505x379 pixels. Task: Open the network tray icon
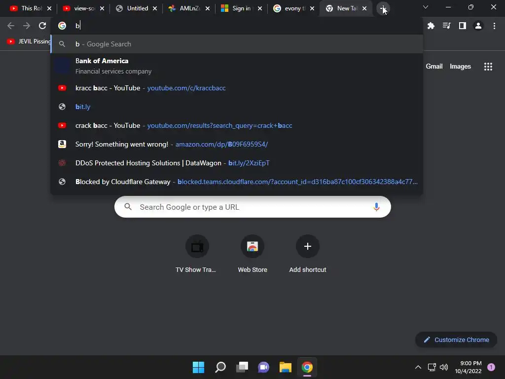coord(432,367)
